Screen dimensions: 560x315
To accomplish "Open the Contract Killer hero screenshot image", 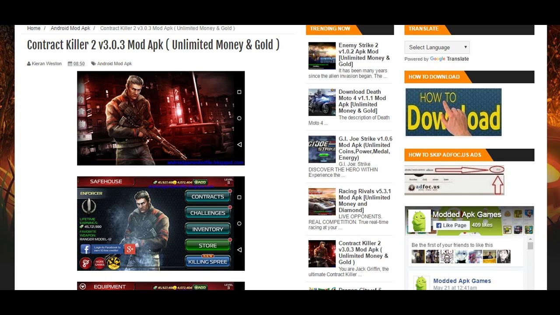I will tap(161, 118).
